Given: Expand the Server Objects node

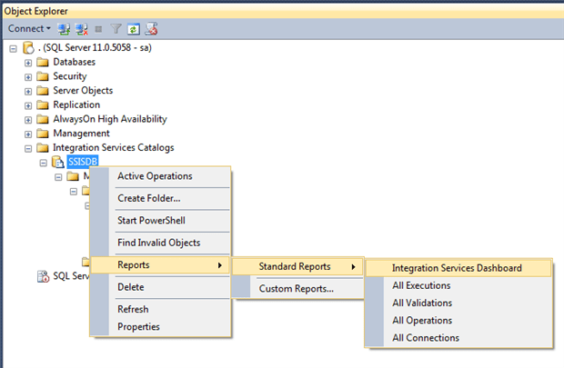Looking at the screenshot, I should pyautogui.click(x=28, y=91).
